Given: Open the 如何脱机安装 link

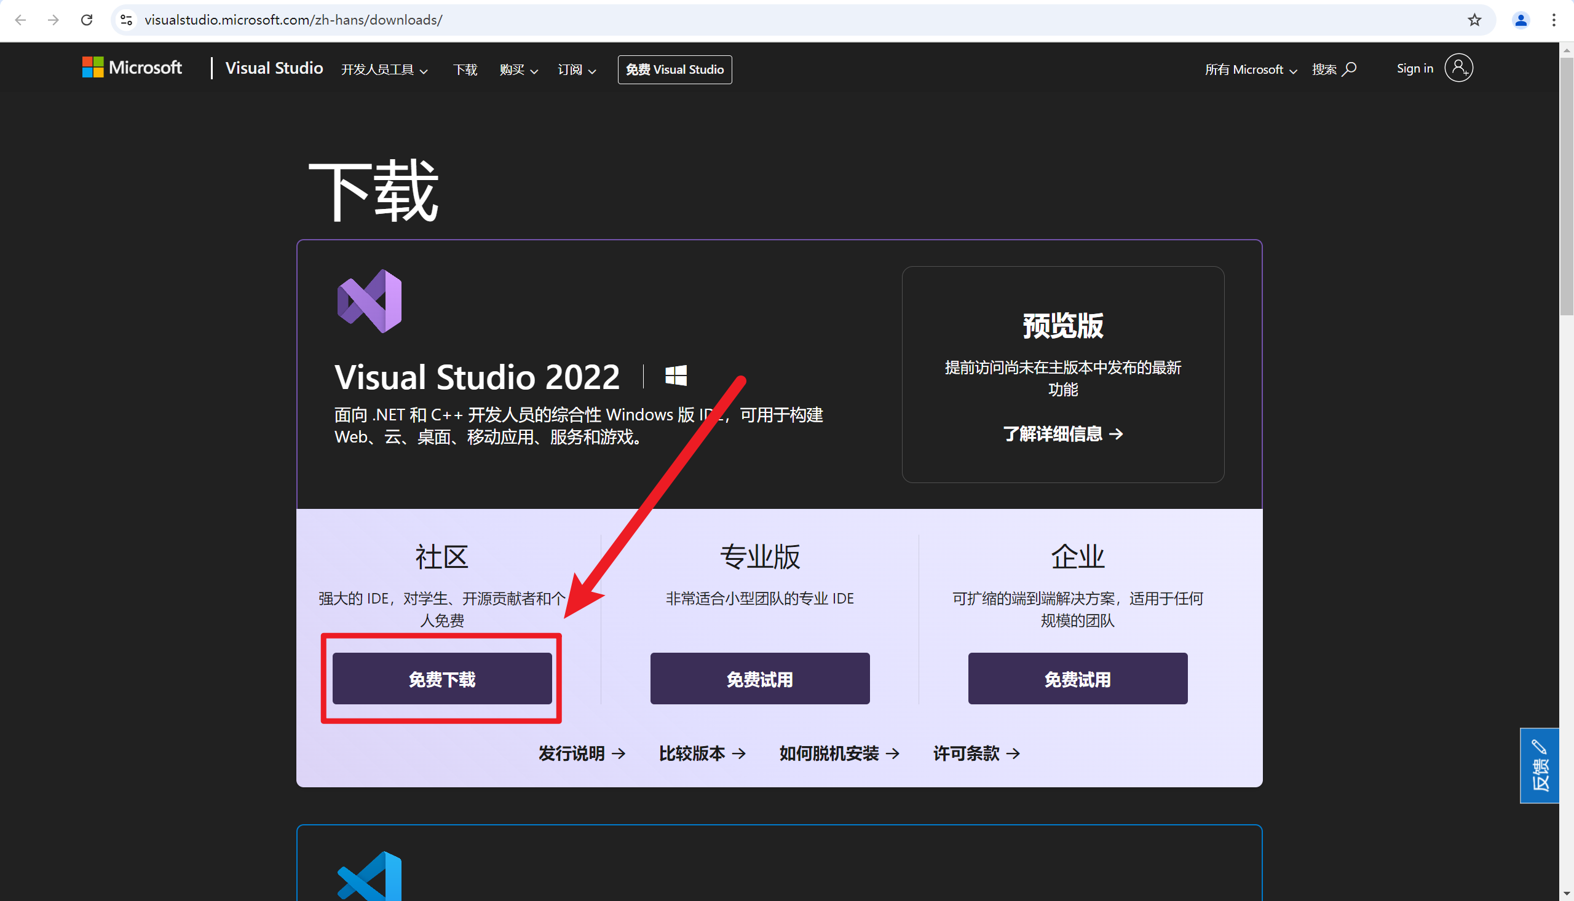Looking at the screenshot, I should click(x=839, y=753).
